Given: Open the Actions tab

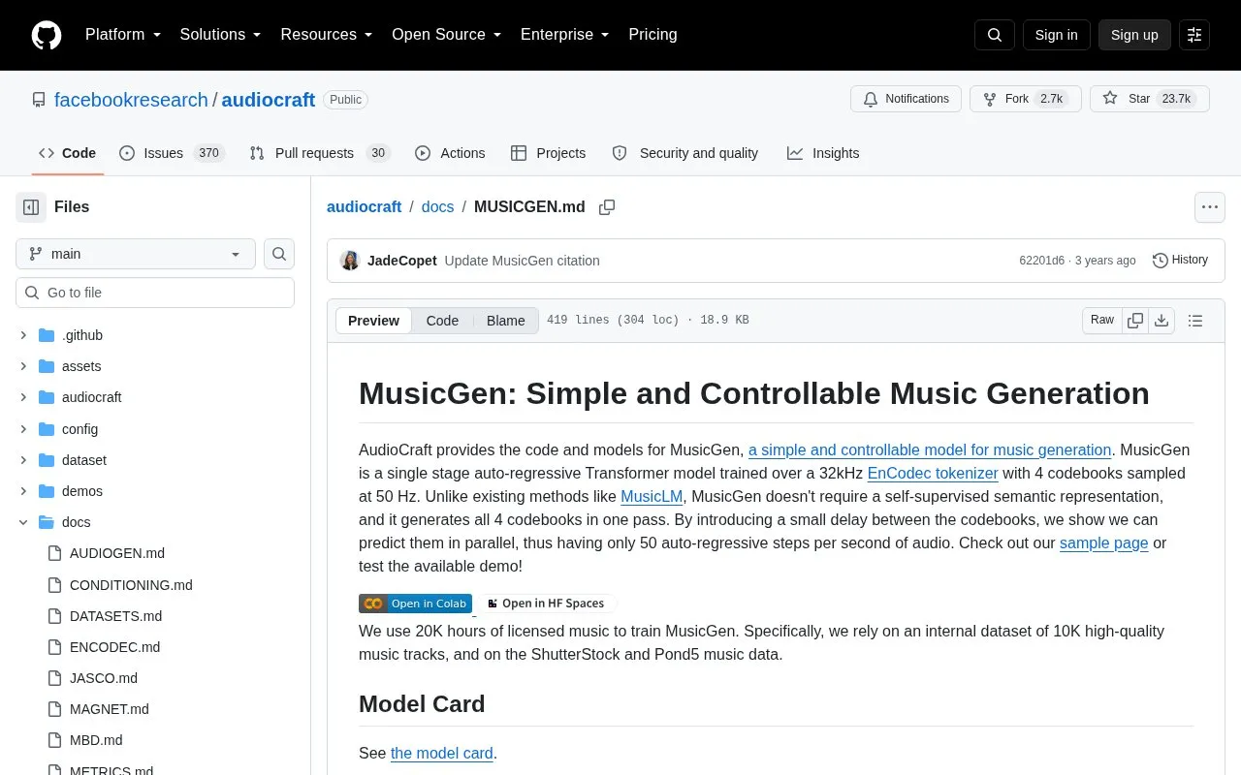Looking at the screenshot, I should pyautogui.click(x=450, y=153).
